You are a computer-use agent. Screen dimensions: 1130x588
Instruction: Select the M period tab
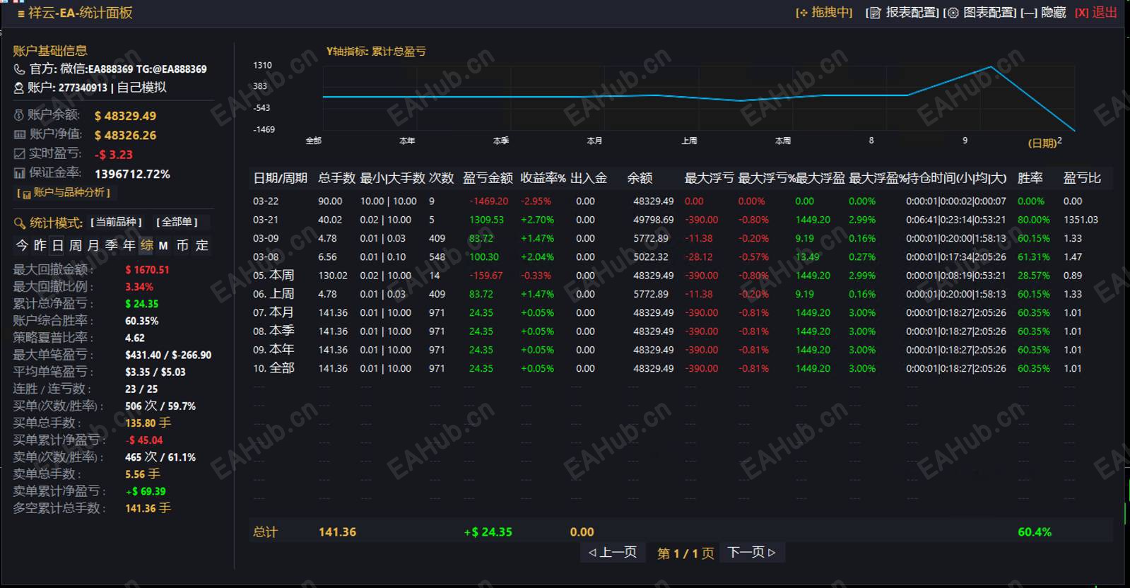163,246
